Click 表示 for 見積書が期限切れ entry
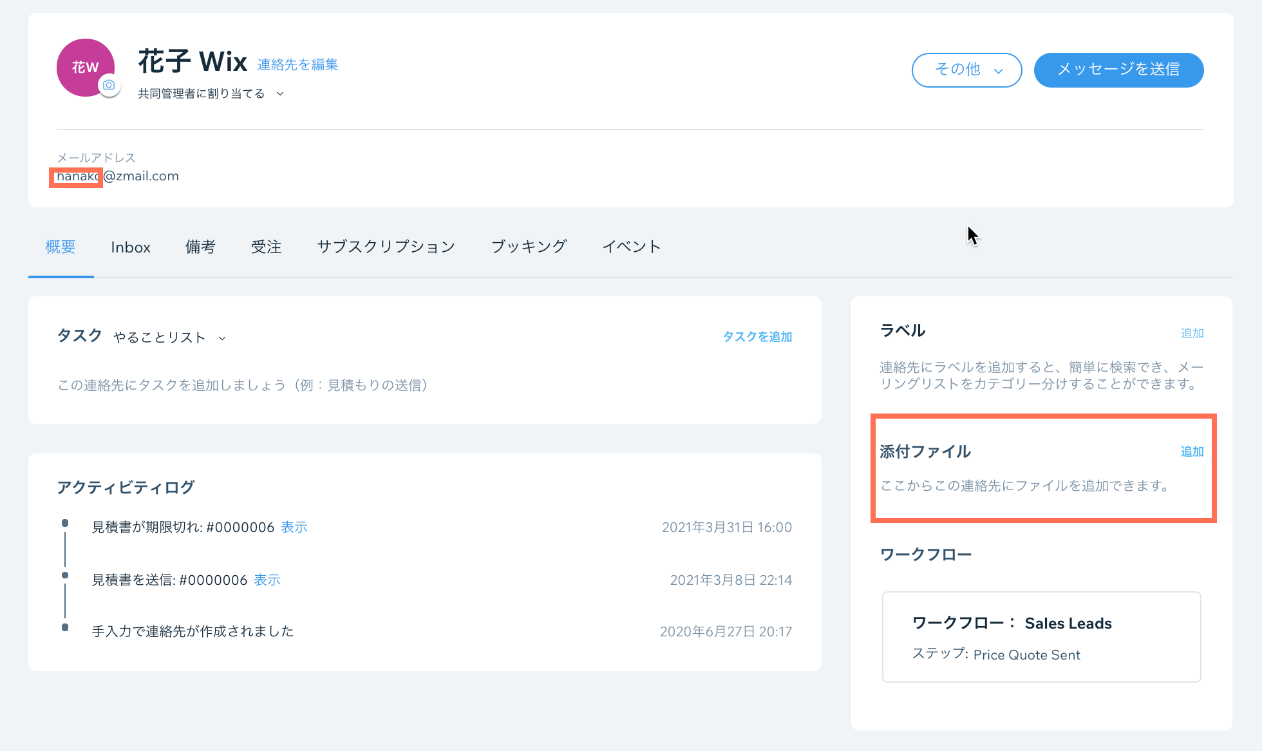The image size is (1262, 751). 294,528
